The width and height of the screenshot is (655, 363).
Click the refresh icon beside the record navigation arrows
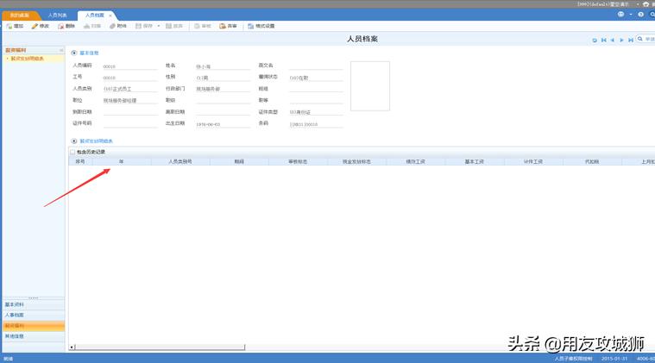tap(595, 40)
